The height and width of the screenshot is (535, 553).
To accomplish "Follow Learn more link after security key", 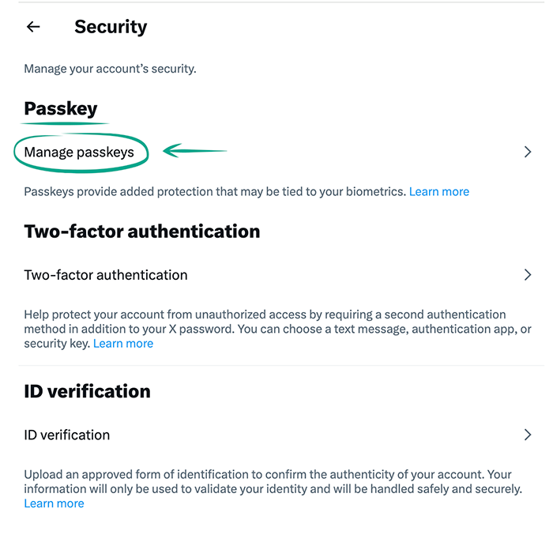I will coord(123,344).
